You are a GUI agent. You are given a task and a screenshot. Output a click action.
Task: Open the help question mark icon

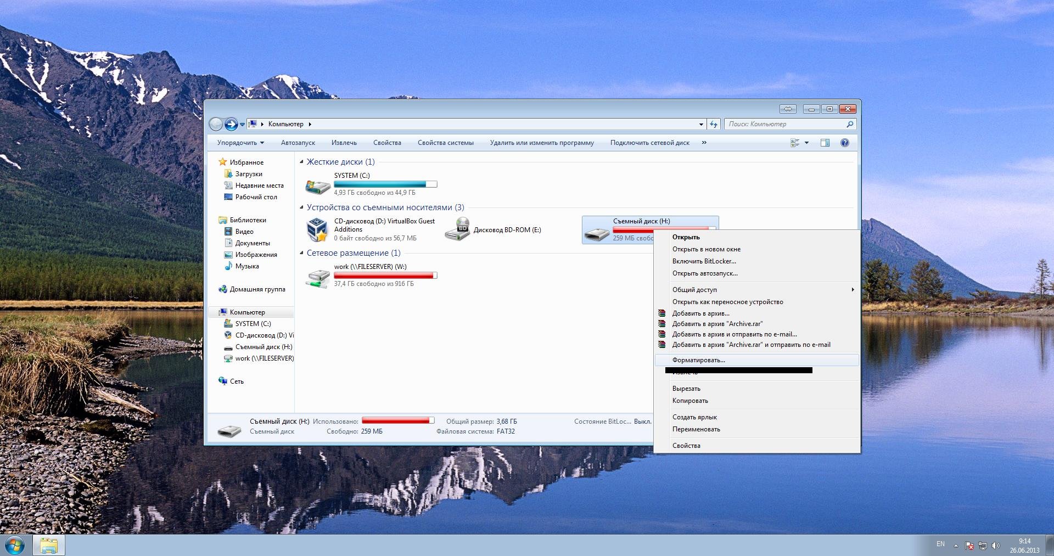(845, 143)
